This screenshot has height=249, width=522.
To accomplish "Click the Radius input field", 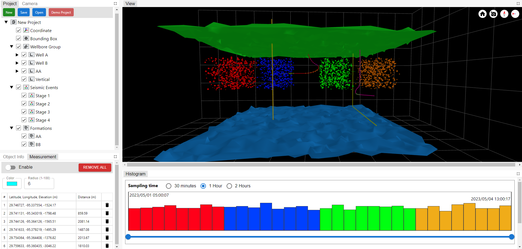I will 39,184.
